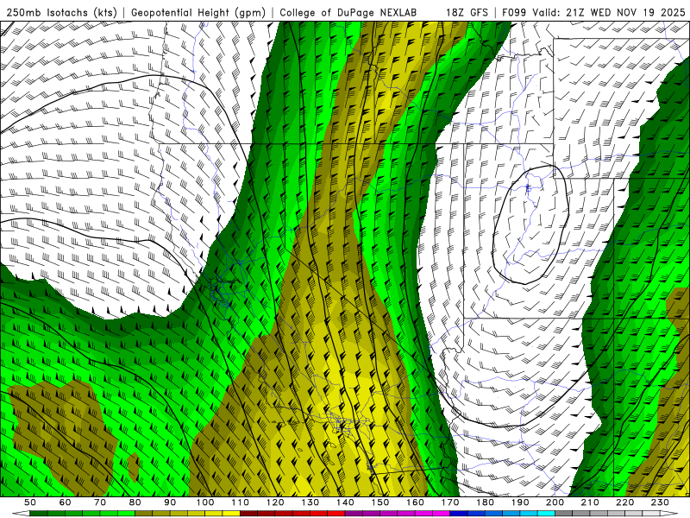Click the "Valid: 21Z WED NOV 19 2025" text

[x=608, y=13]
